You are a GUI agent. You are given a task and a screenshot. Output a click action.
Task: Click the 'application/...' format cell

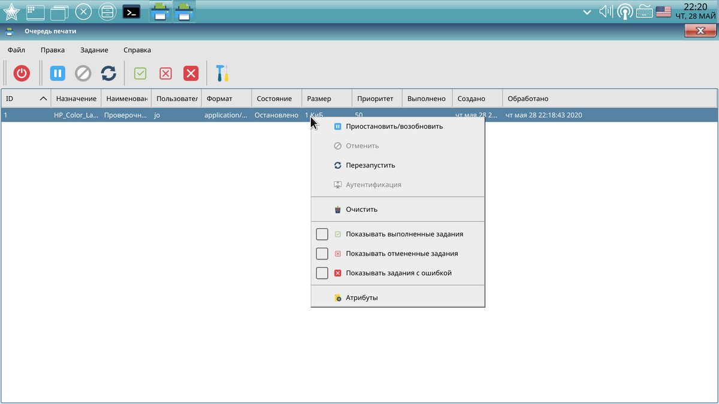coord(226,115)
